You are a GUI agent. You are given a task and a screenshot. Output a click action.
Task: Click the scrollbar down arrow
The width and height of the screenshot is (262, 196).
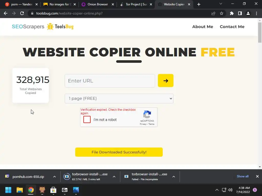260,167
